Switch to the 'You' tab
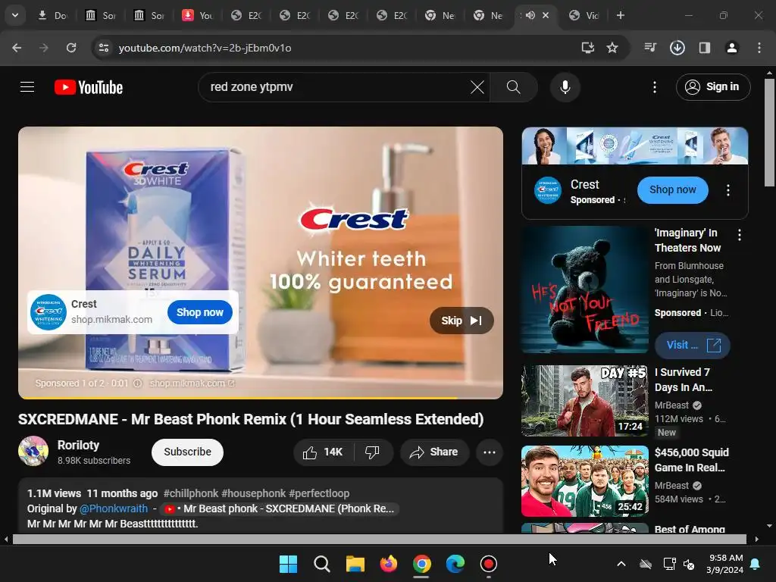The height and width of the screenshot is (582, 776). click(198, 16)
